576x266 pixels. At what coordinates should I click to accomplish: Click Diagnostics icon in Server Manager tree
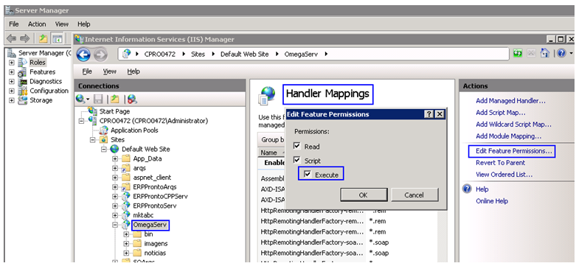[x=22, y=82]
